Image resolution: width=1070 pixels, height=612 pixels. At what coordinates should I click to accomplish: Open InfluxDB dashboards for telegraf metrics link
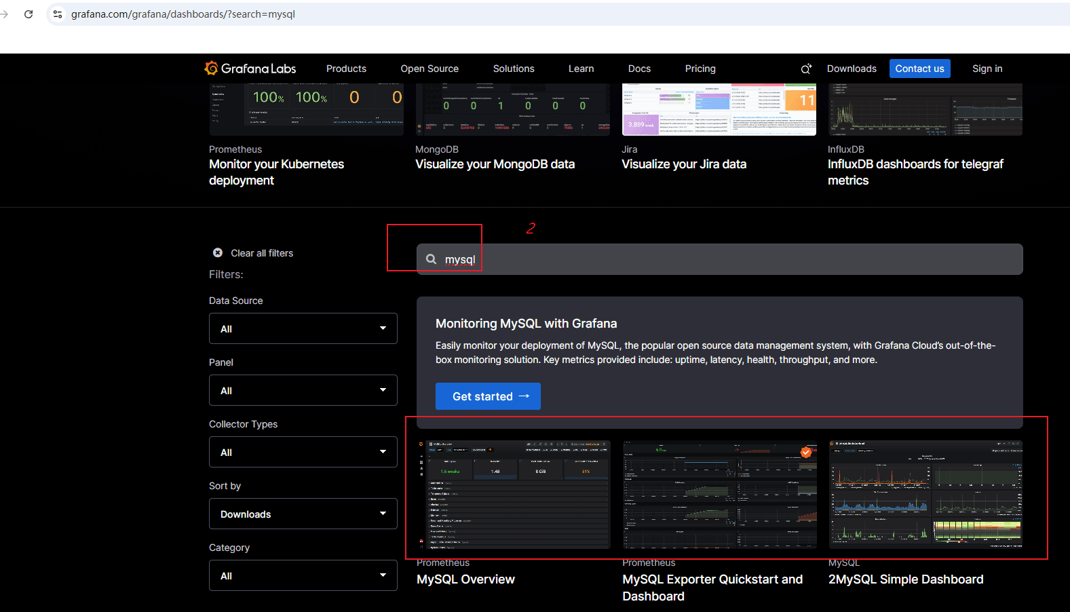[x=915, y=172]
